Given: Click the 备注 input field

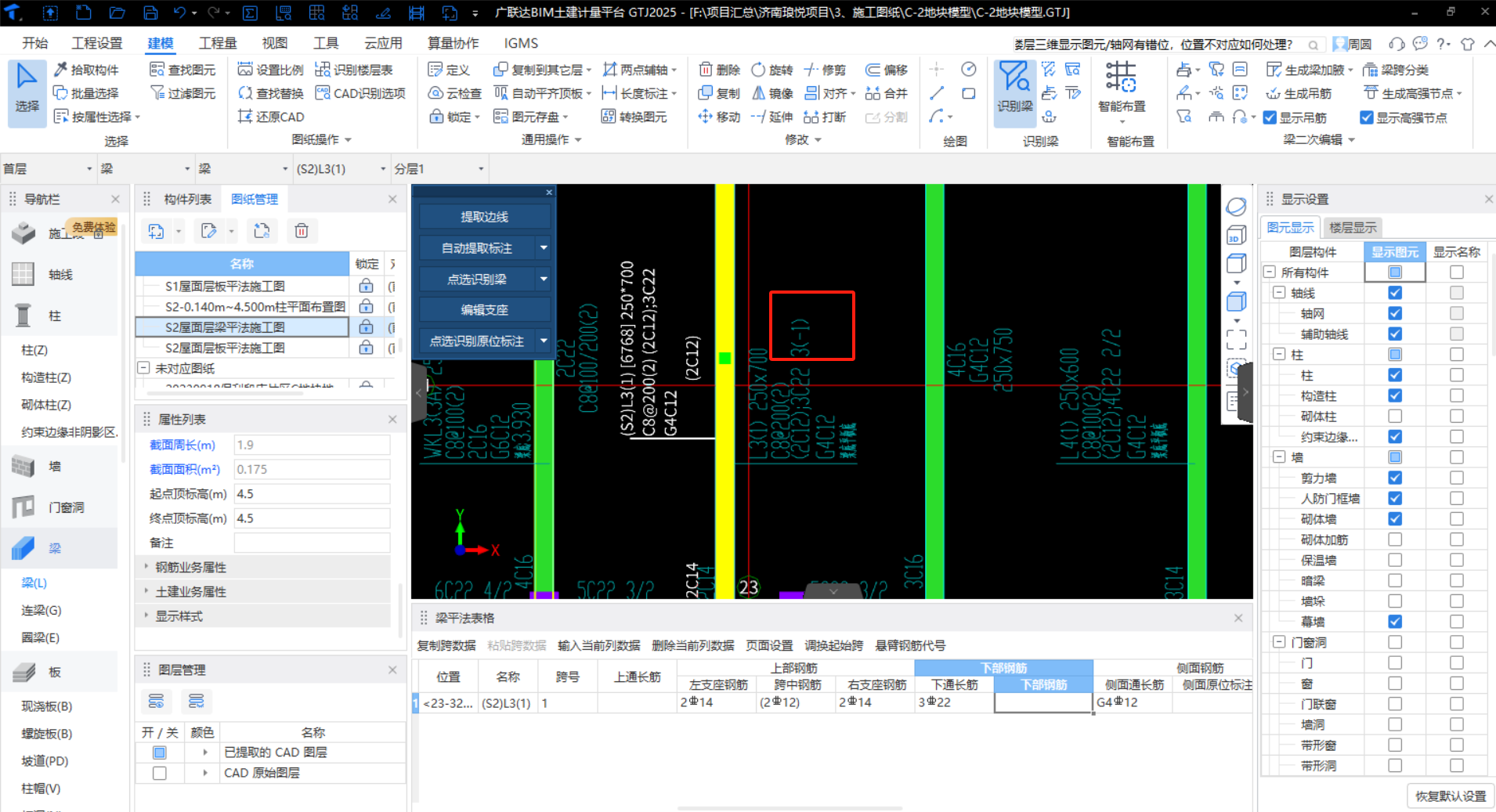Looking at the screenshot, I should (x=312, y=543).
